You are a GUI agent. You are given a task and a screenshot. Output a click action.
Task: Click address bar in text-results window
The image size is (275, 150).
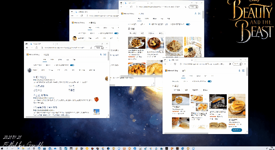(65, 48)
